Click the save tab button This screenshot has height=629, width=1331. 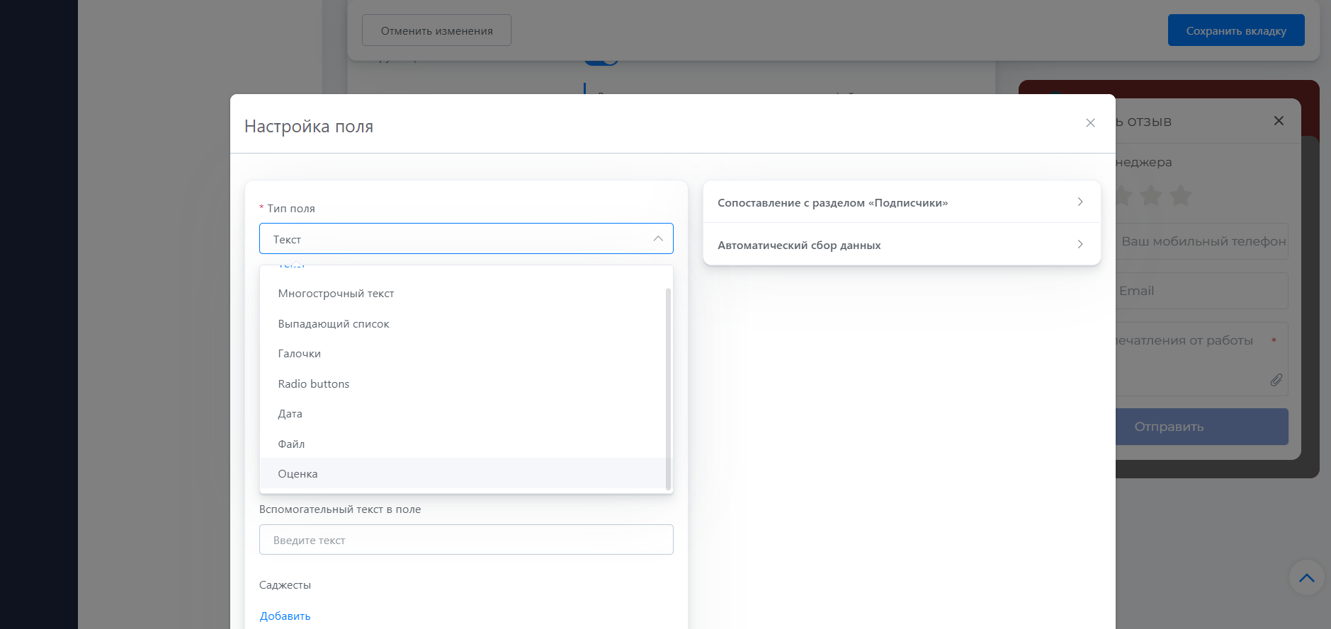point(1235,30)
